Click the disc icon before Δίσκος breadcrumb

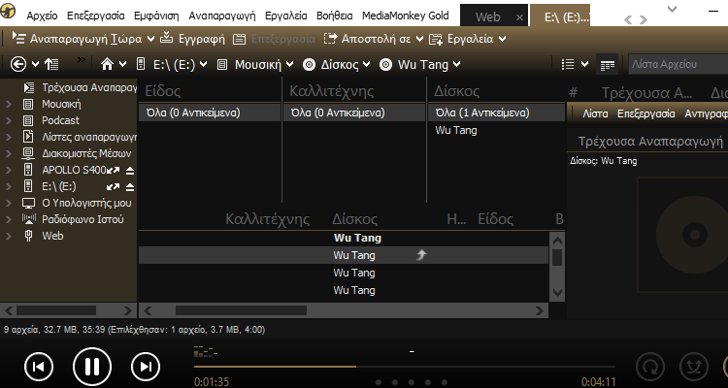pyautogui.click(x=309, y=65)
